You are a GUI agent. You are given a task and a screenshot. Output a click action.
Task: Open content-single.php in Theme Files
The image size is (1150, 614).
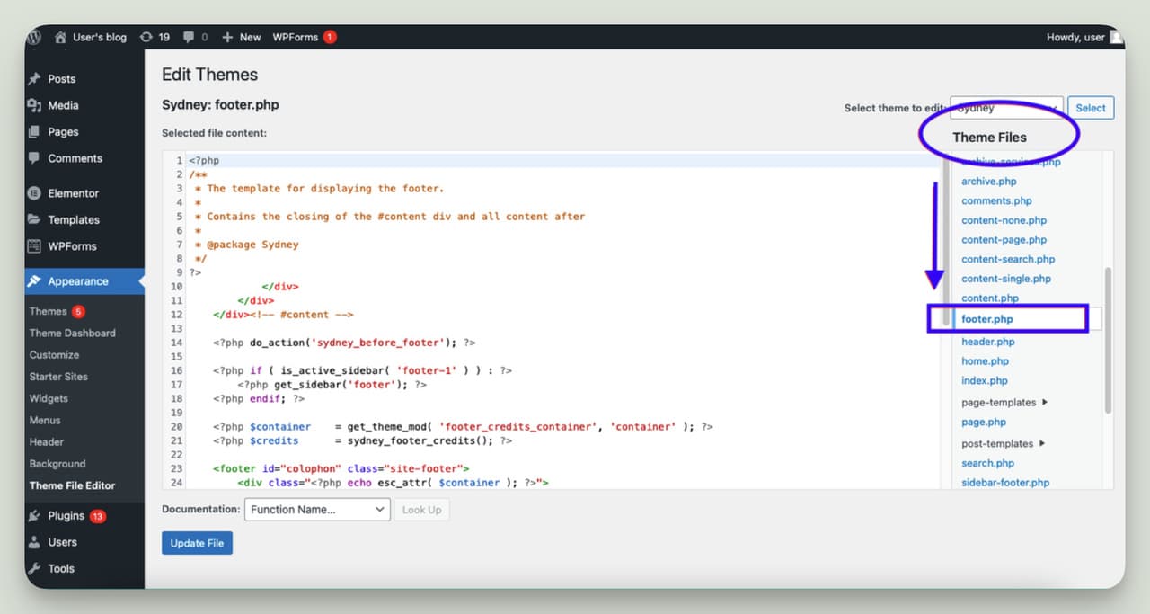tap(1006, 279)
